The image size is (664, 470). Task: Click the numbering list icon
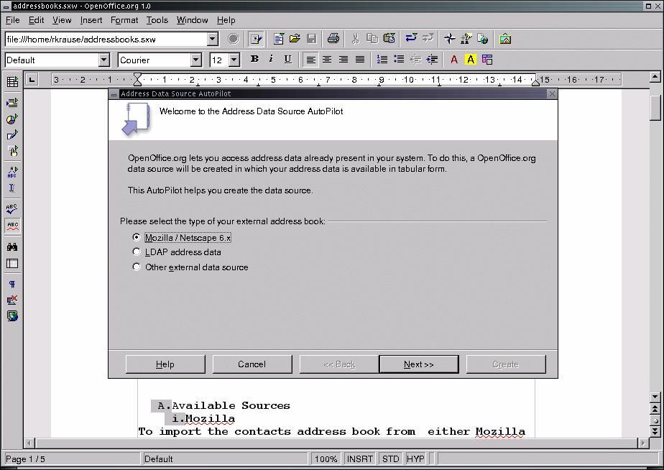click(x=382, y=60)
